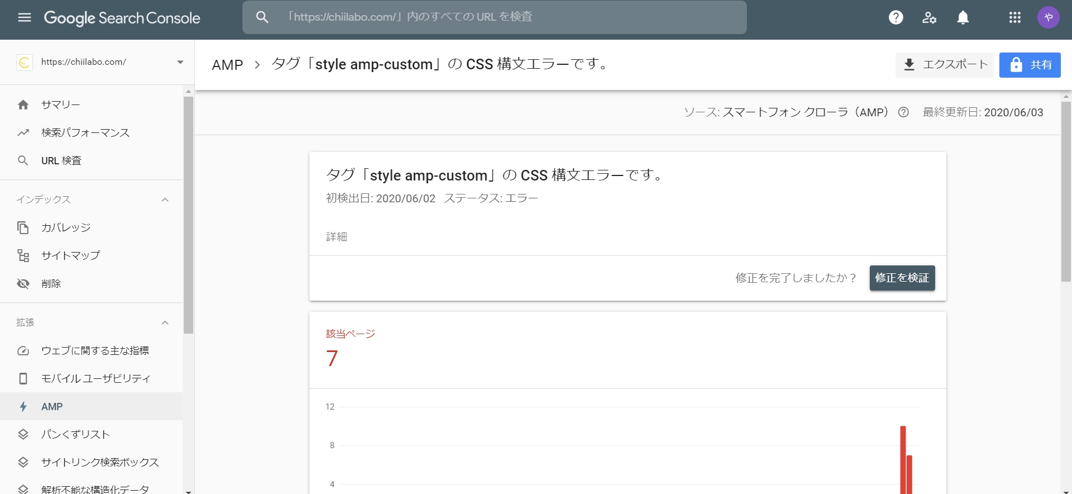Click the chart axis label 12
The image size is (1072, 494).
tap(330, 407)
